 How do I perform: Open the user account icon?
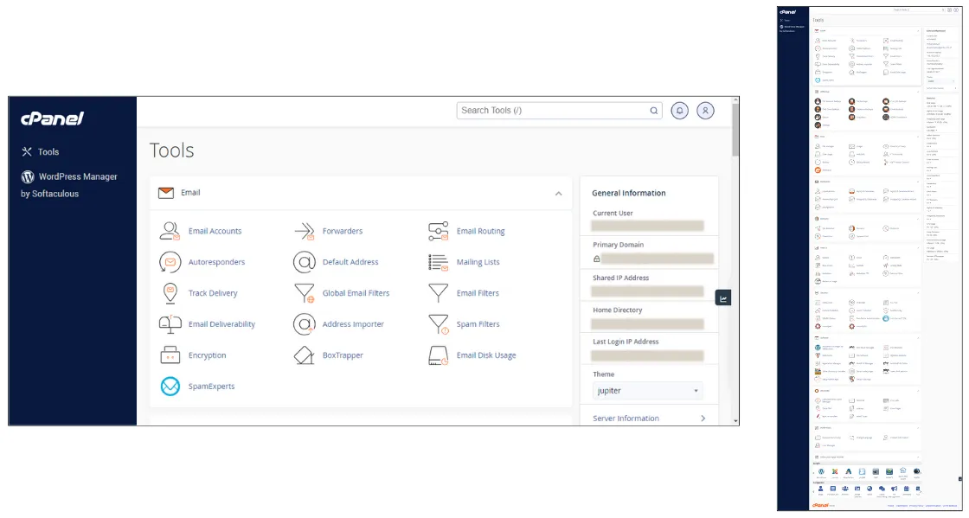(x=707, y=111)
